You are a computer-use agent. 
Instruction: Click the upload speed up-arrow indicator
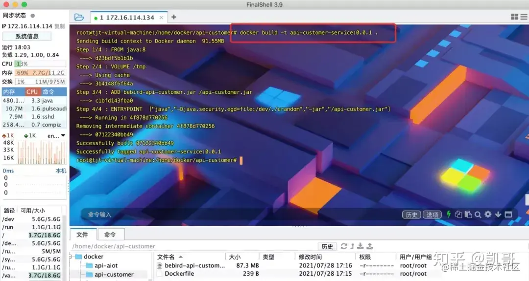4,136
